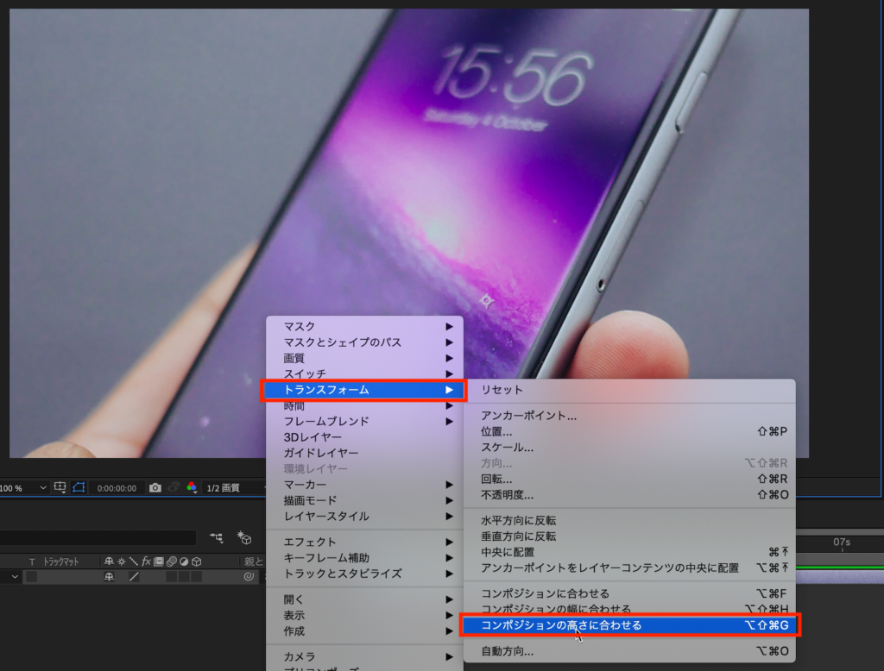Click the shy column header icon
Viewport: 884px width, 671px height.
coord(109,561)
